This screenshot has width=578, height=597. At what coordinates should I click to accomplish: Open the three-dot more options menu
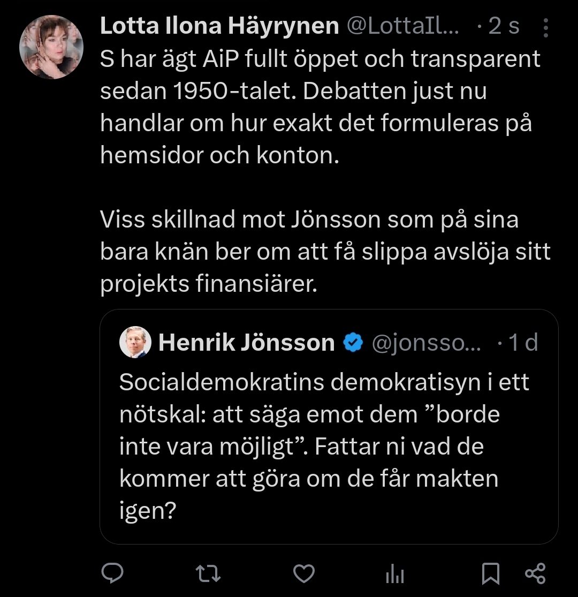(x=545, y=27)
